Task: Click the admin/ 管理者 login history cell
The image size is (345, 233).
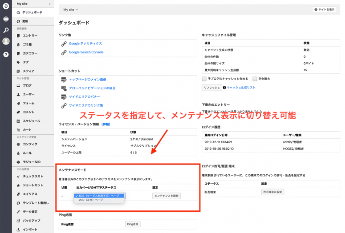Action: coord(292,142)
